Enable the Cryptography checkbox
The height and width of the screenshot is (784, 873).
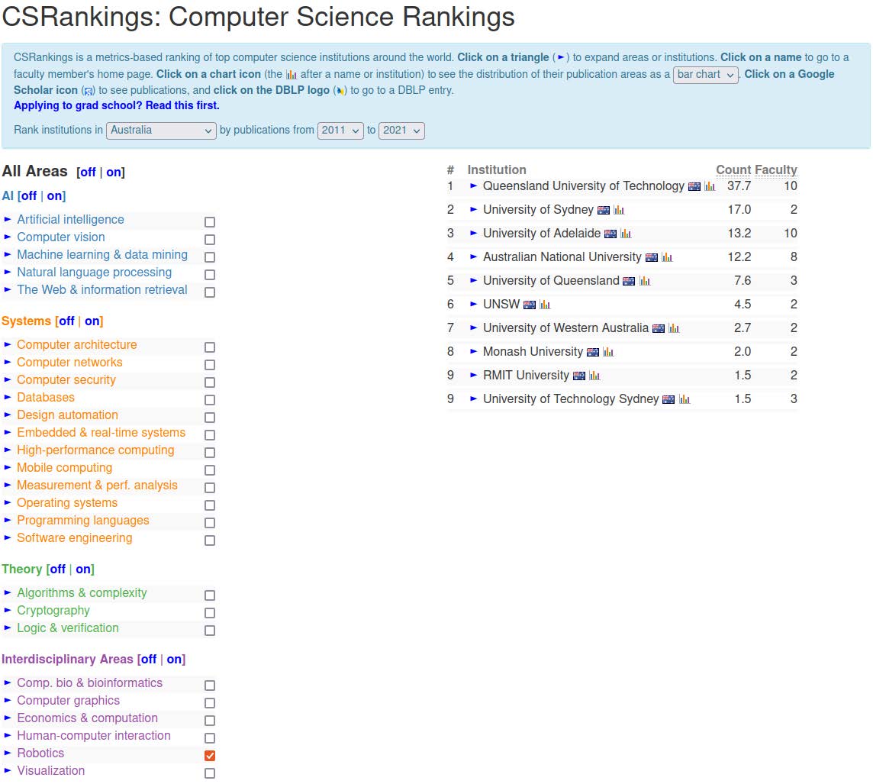pos(210,613)
